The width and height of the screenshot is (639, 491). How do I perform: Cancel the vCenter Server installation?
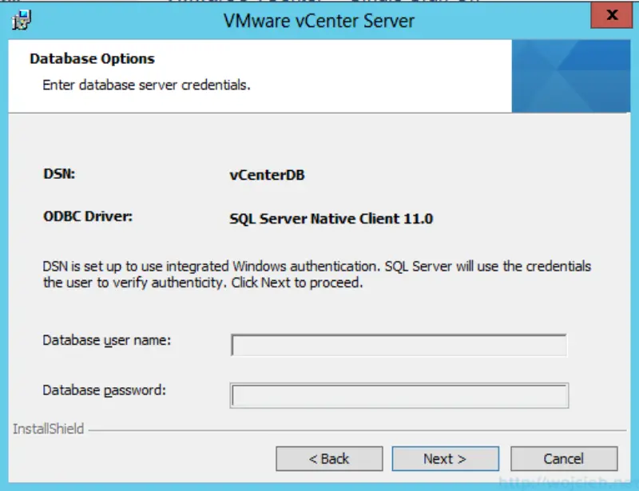click(x=564, y=458)
